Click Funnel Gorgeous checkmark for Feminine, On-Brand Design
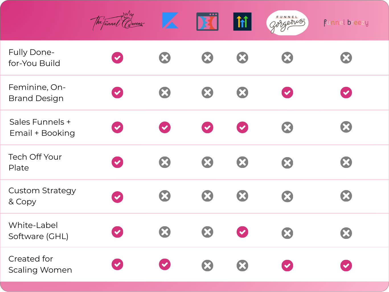389x292 pixels. (x=287, y=92)
